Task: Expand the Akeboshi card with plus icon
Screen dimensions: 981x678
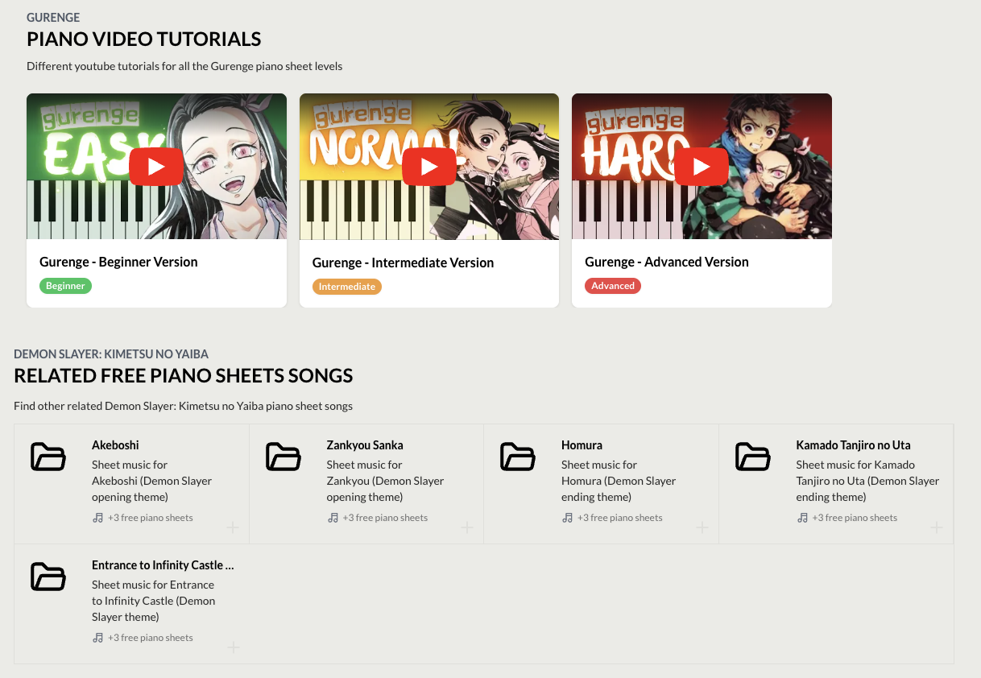Action: [x=233, y=527]
